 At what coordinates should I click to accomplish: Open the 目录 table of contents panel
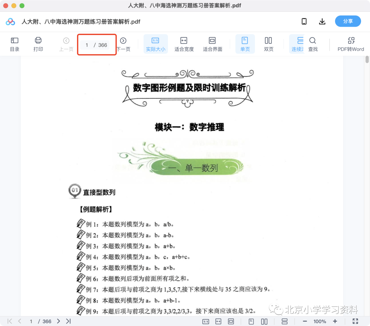15,44
